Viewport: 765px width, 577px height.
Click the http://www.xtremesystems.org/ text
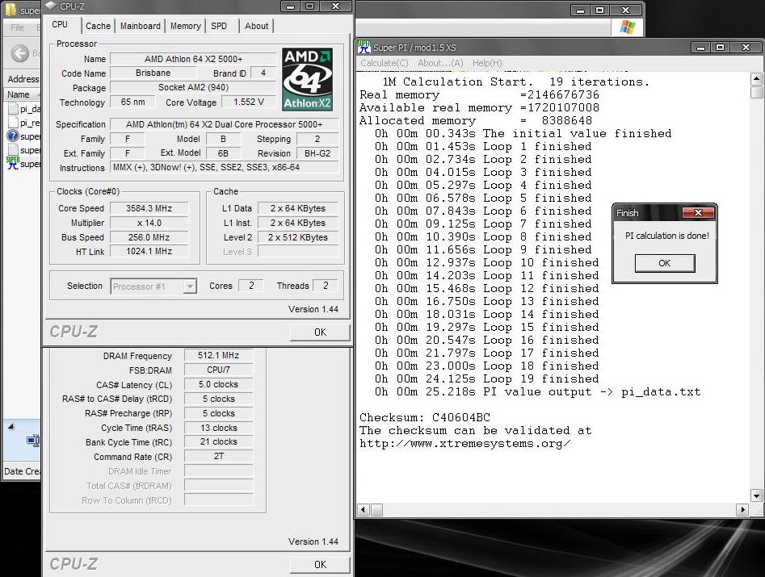tap(465, 444)
